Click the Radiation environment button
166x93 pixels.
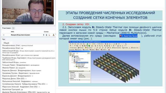point(92,50)
